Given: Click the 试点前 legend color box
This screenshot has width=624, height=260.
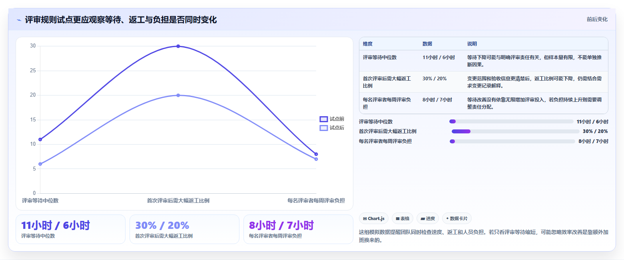Looking at the screenshot, I should 324,119.
